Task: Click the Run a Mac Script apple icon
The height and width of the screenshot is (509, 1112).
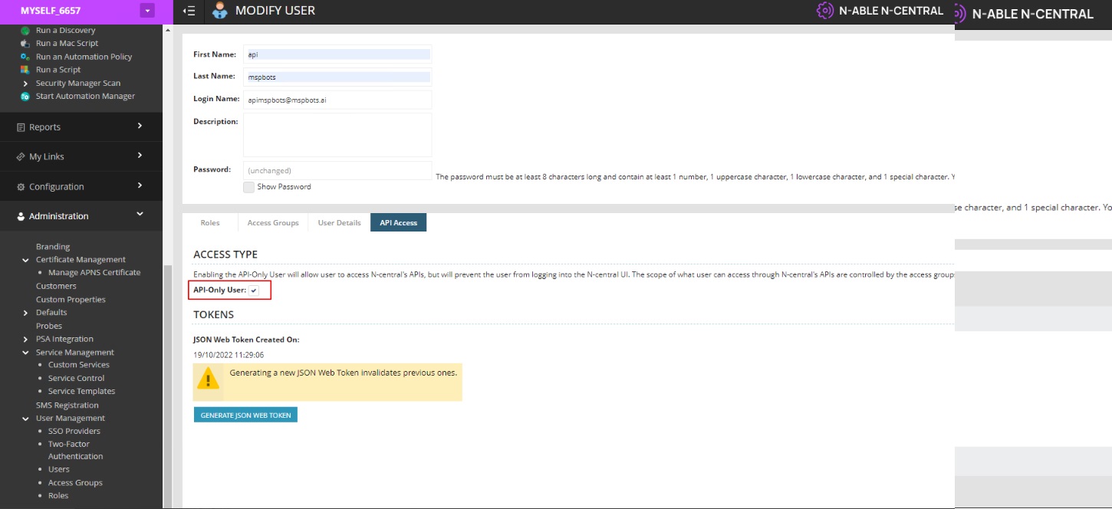Action: (x=25, y=44)
